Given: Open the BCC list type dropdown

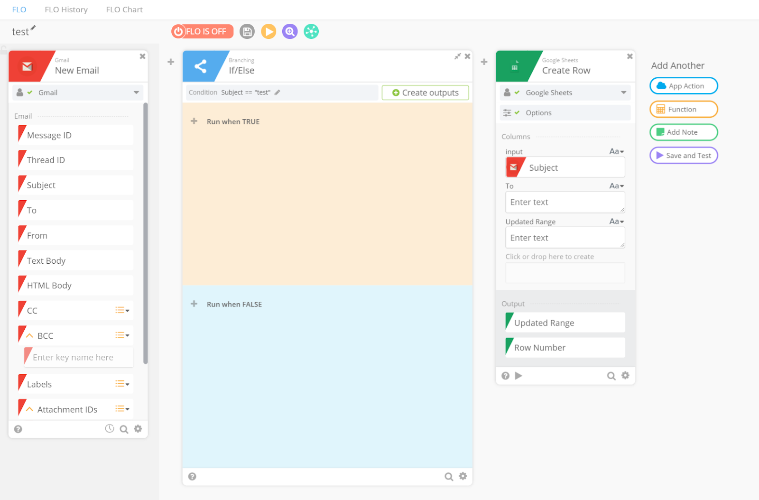Looking at the screenshot, I should (122, 335).
